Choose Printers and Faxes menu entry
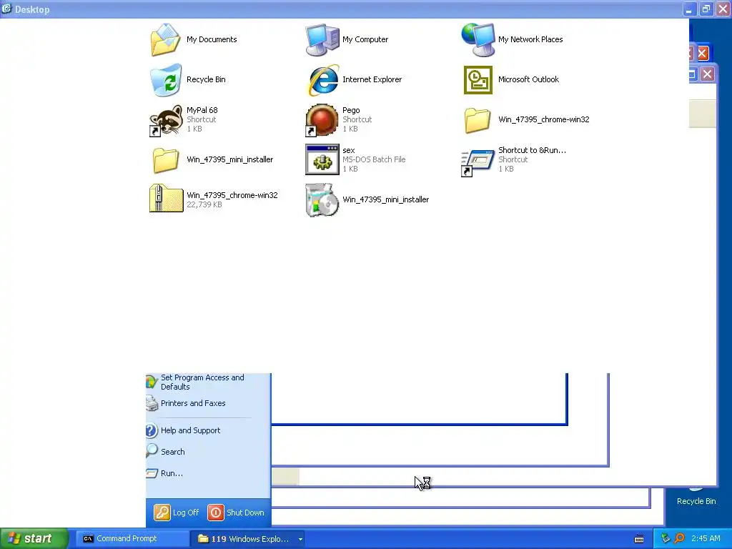 (193, 403)
